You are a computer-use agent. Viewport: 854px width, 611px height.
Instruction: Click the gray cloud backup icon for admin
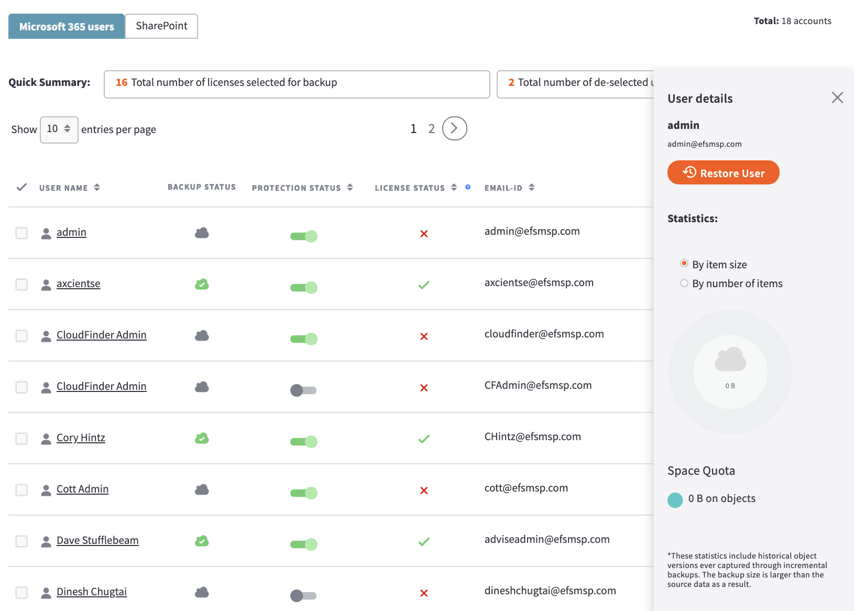click(202, 233)
